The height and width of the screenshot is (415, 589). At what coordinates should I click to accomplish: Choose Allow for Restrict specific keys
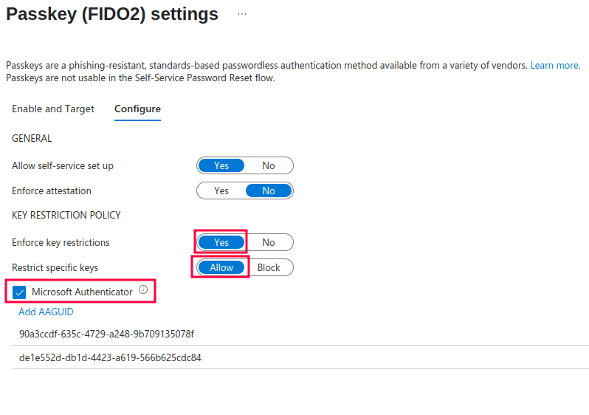[221, 267]
